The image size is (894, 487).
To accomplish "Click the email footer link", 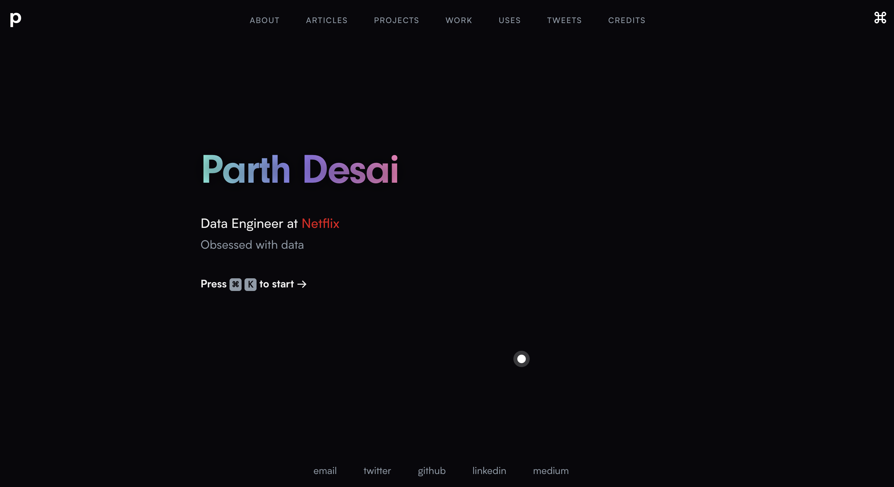I will coord(325,471).
